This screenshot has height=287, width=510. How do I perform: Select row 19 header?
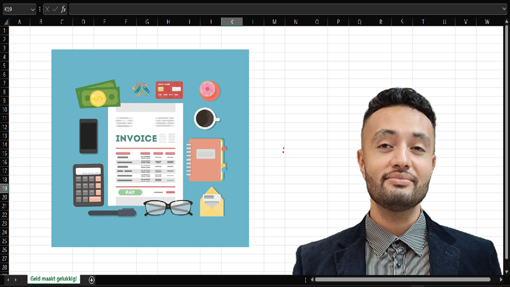(x=5, y=188)
